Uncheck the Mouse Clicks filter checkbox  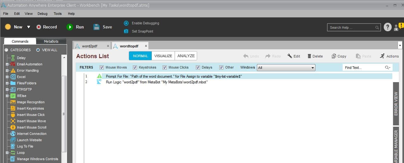[165, 67]
